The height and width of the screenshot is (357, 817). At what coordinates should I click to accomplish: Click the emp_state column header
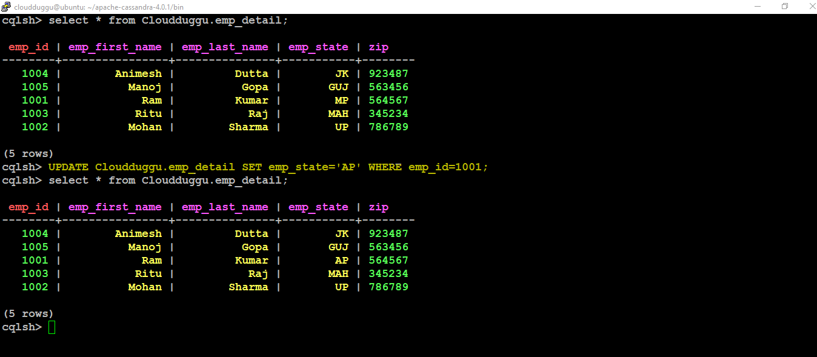pos(318,47)
